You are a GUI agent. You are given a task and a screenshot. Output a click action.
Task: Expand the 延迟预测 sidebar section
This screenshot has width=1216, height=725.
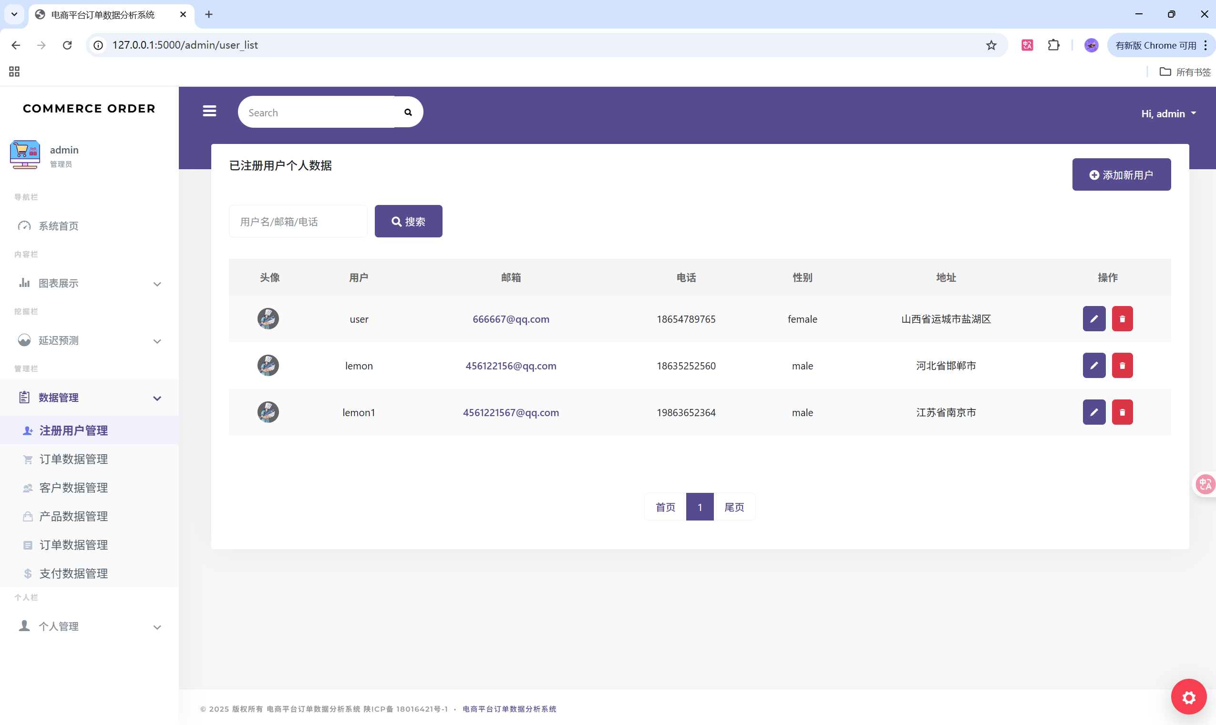click(x=89, y=340)
